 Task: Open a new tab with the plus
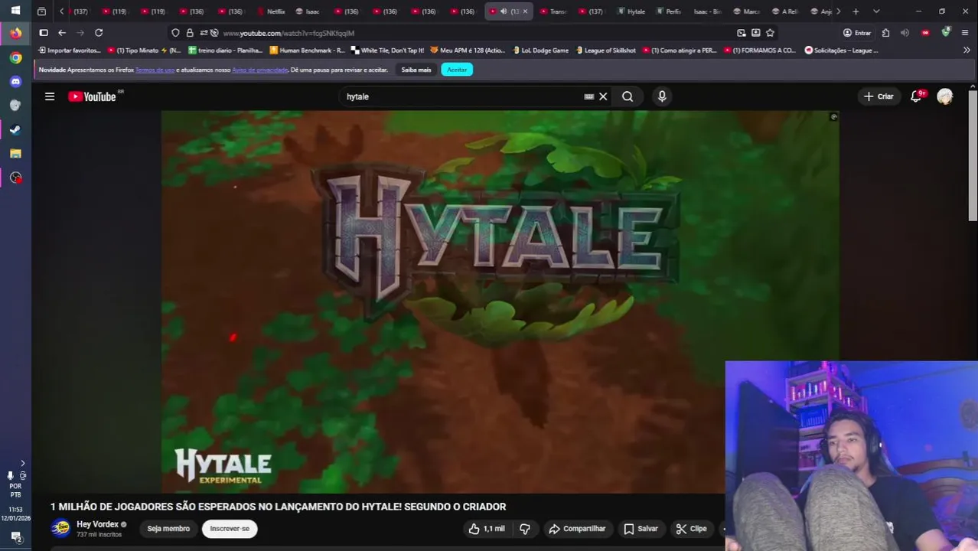click(x=856, y=11)
